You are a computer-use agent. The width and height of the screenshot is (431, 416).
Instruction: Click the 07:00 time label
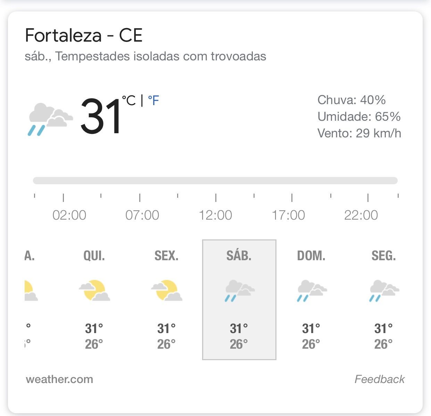click(142, 215)
